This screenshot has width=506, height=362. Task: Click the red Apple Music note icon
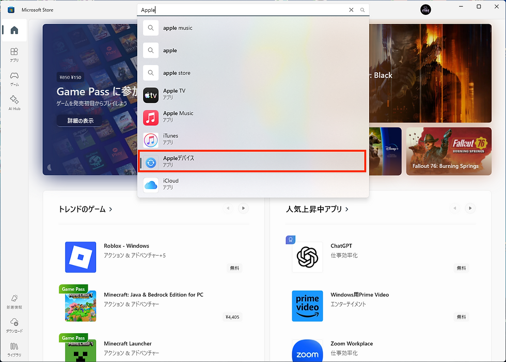(x=151, y=118)
